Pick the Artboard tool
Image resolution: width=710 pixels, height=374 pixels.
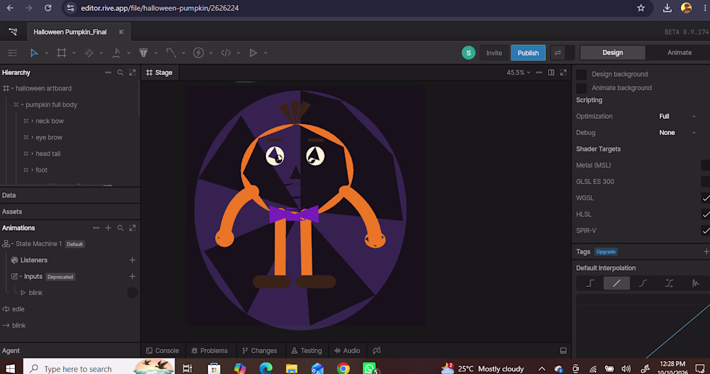[x=61, y=53]
